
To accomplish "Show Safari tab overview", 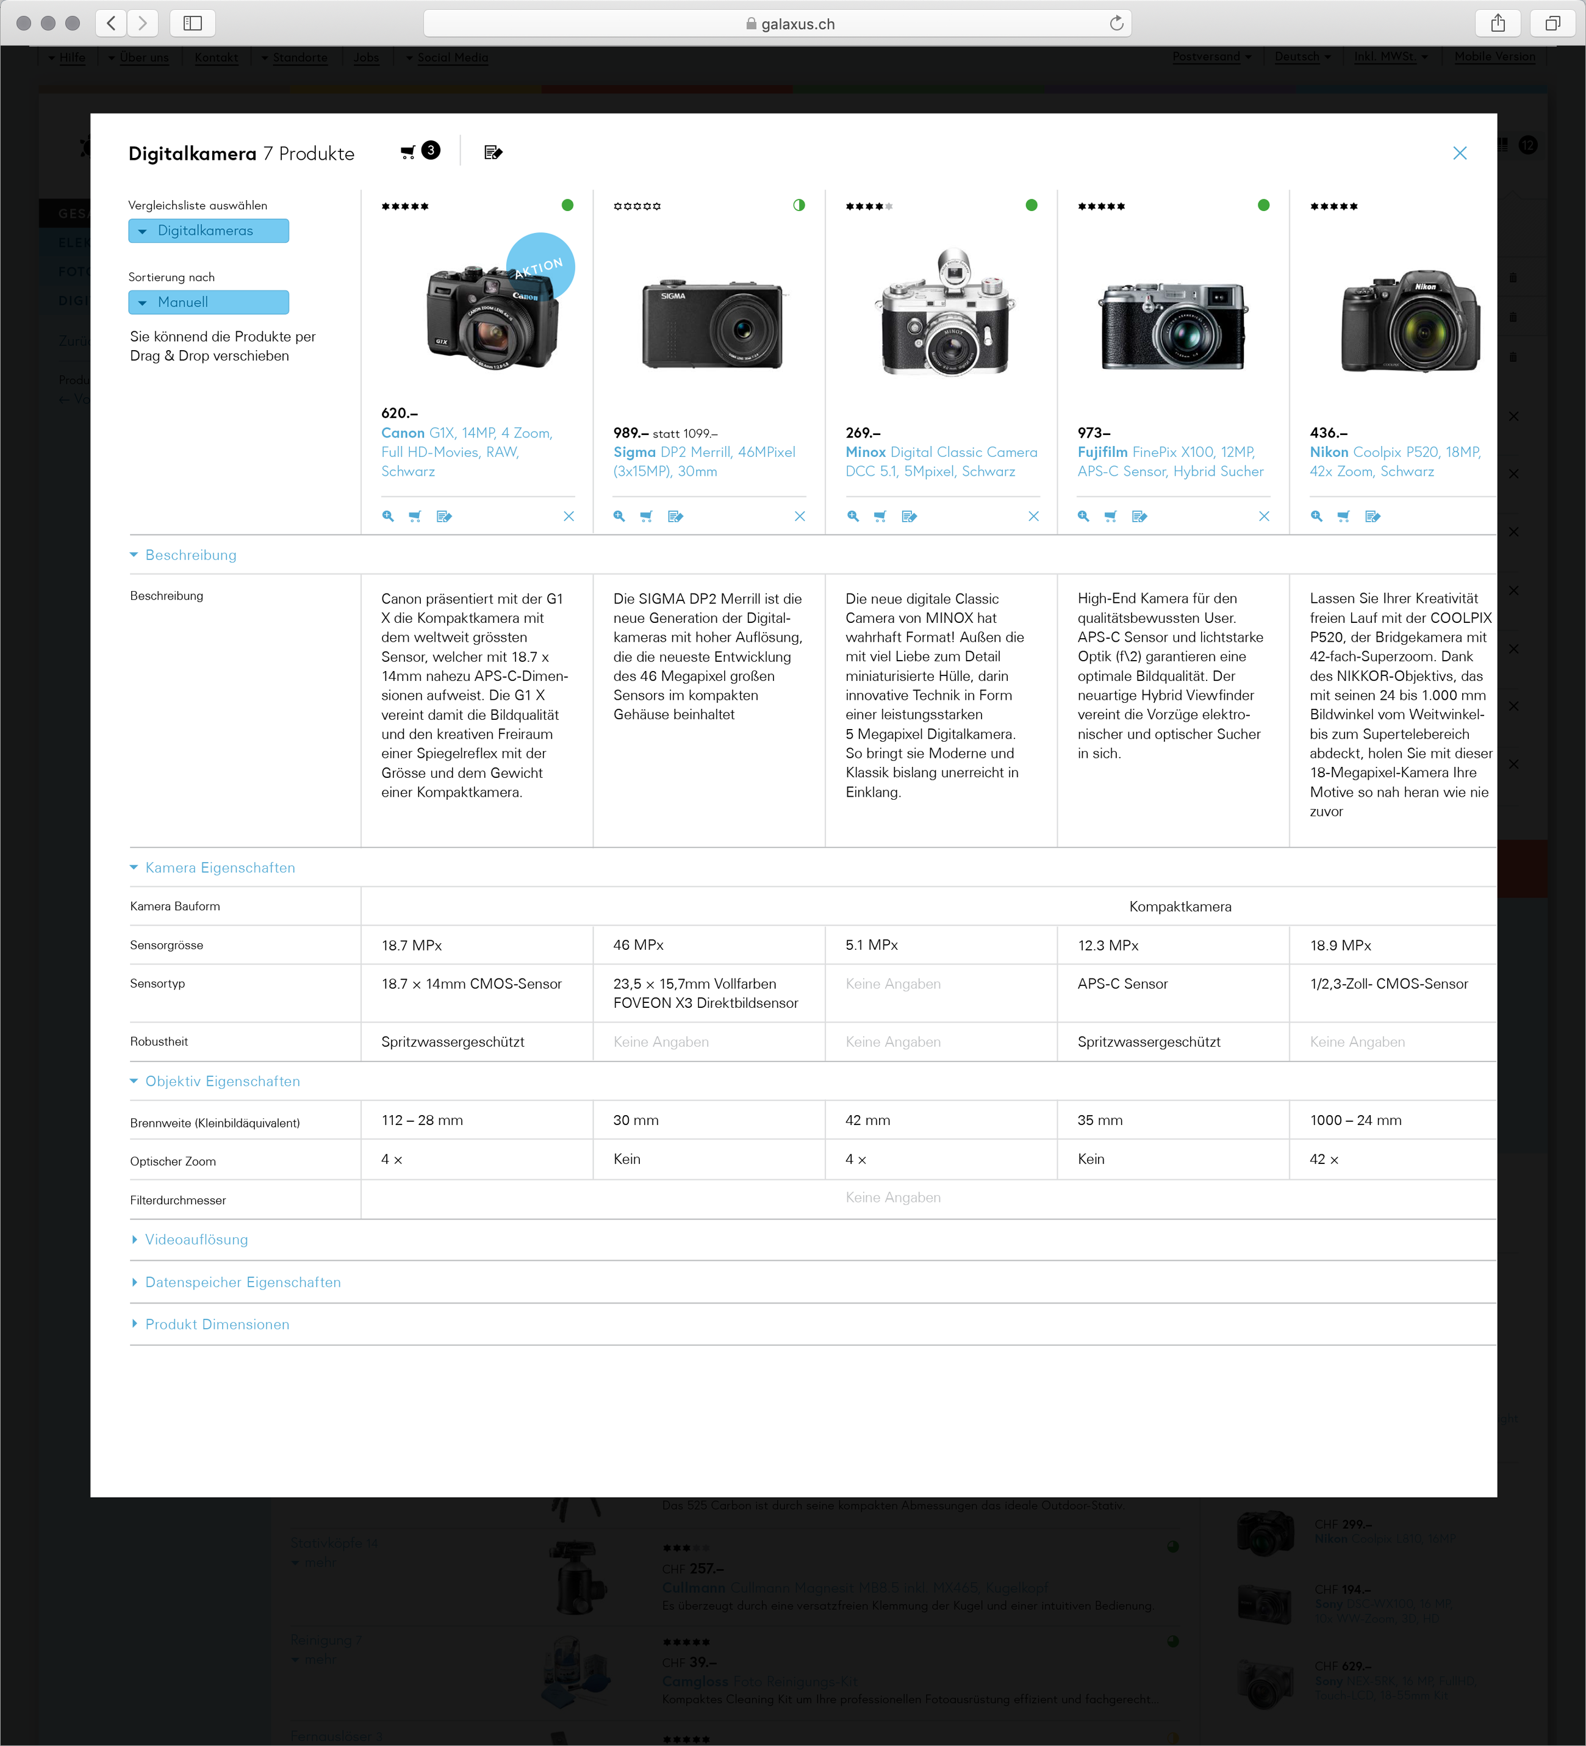I will click(1552, 23).
